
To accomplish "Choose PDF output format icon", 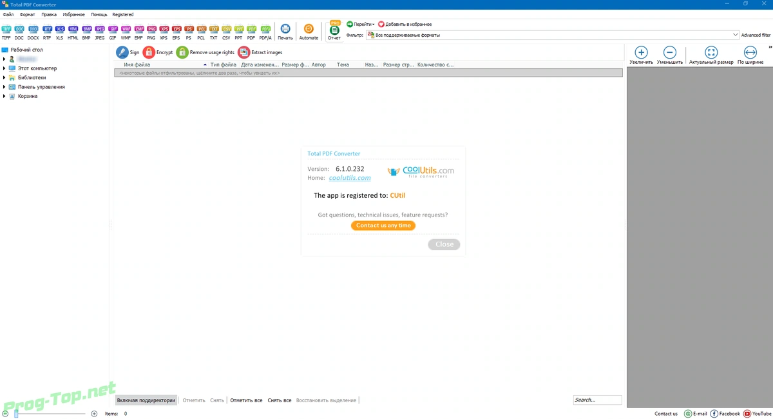I will [251, 32].
